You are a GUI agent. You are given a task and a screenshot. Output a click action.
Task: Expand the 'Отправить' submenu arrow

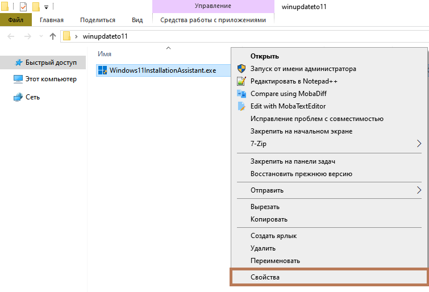[419, 190]
